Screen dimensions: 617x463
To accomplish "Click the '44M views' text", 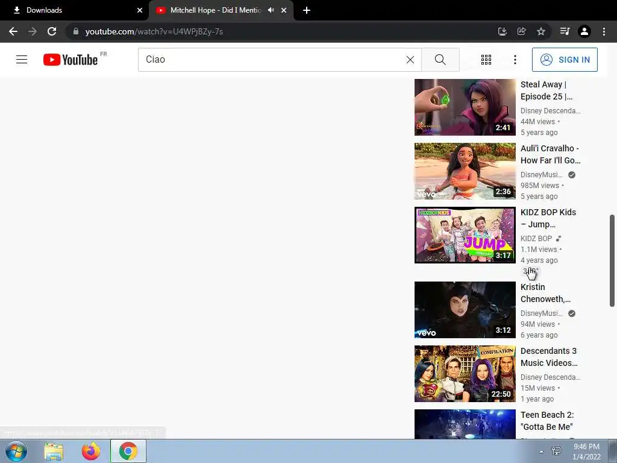I will [537, 122].
